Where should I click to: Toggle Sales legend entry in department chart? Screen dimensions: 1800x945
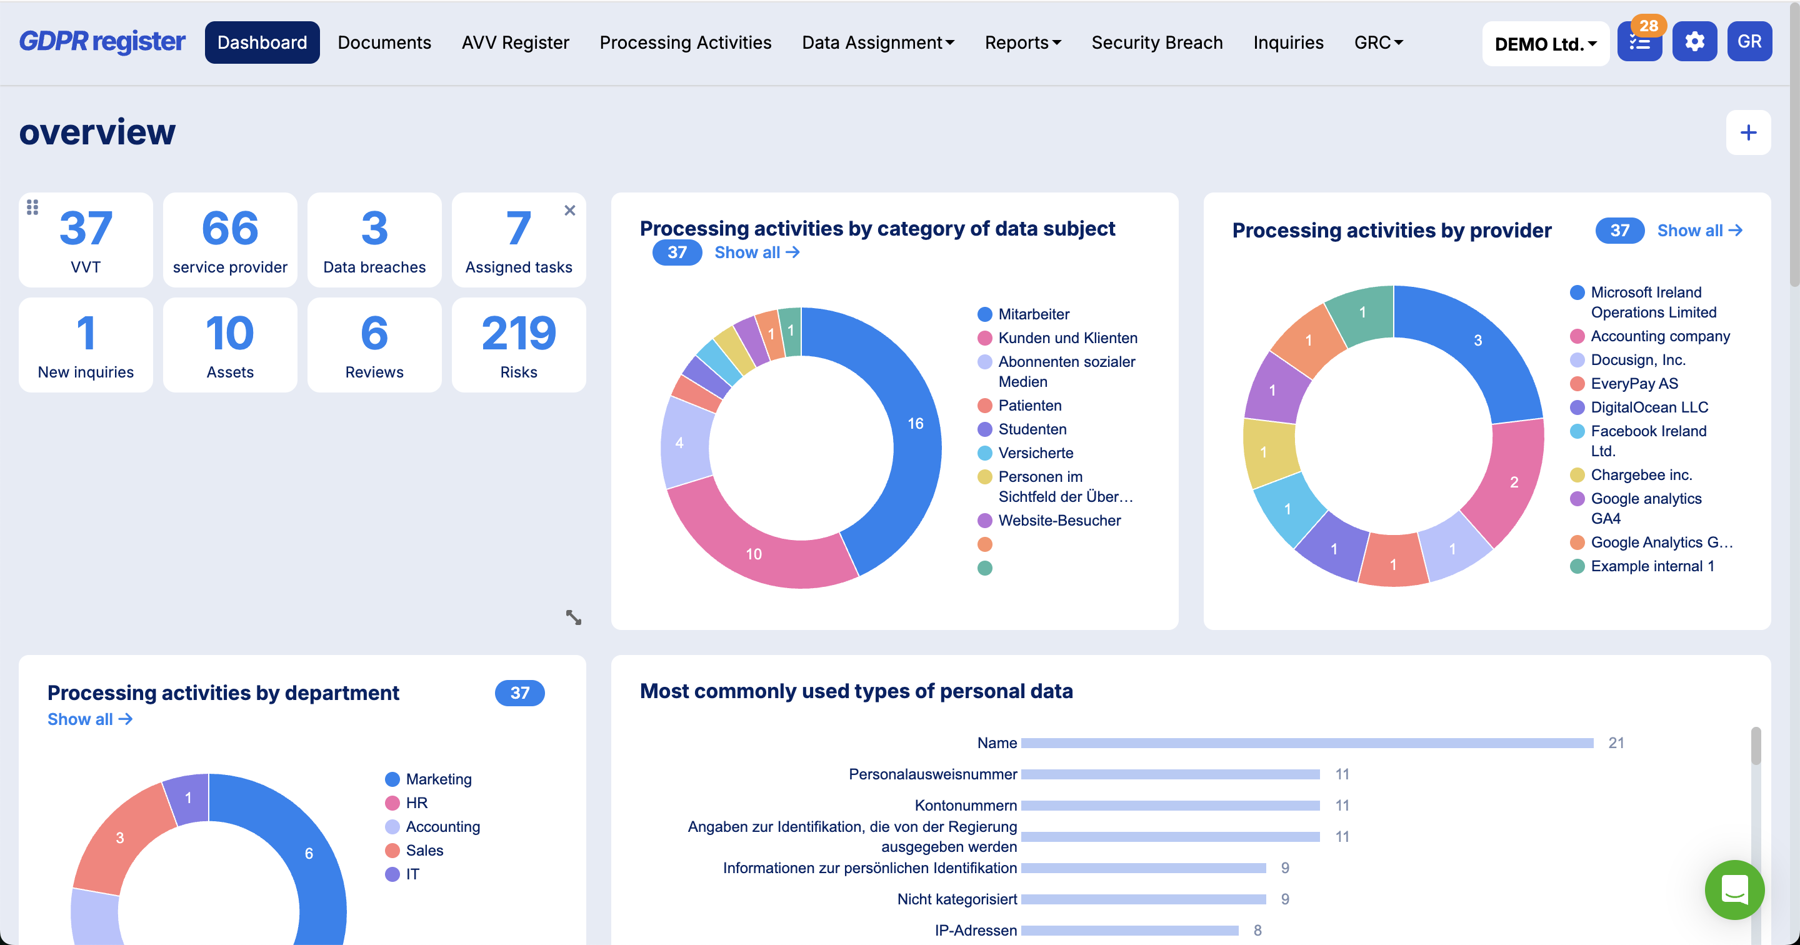point(414,851)
